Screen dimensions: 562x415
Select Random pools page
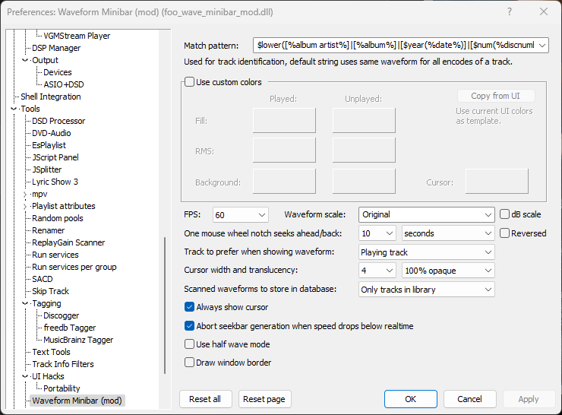click(58, 218)
